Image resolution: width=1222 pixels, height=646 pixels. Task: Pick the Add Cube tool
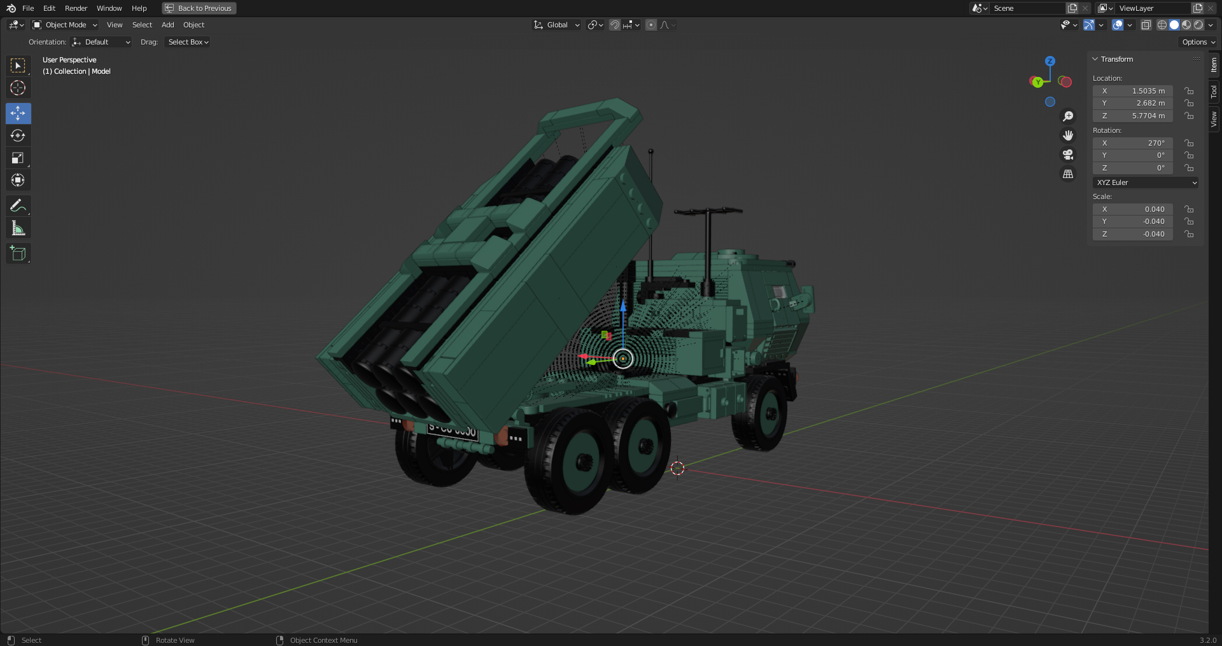[18, 253]
